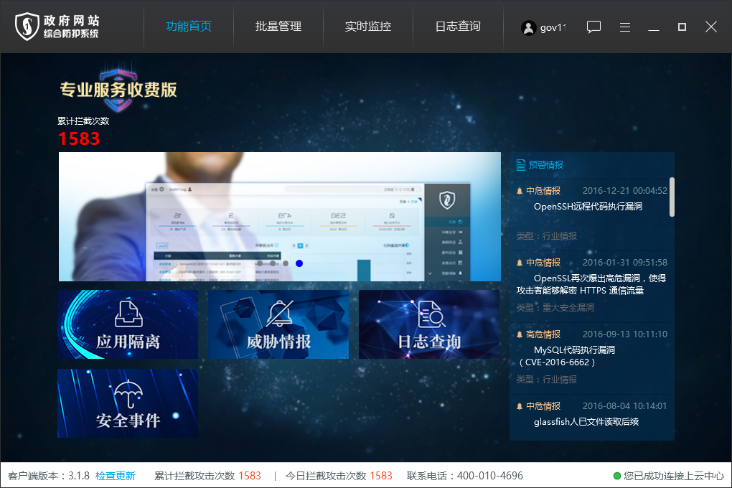Click the 预警情报 document icon

point(521,165)
